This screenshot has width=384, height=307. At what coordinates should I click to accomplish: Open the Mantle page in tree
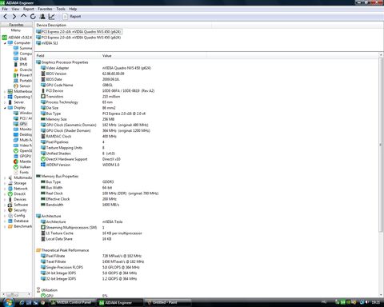pyautogui.click(x=22, y=161)
